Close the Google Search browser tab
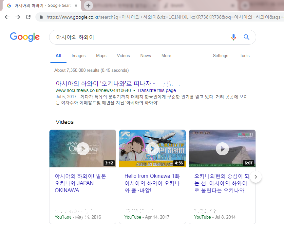 pyautogui.click(x=76, y=6)
